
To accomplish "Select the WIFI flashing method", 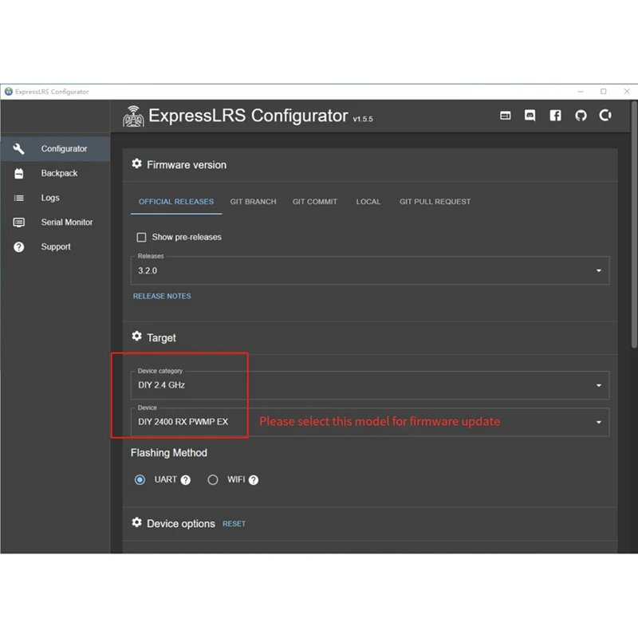I will click(x=213, y=479).
